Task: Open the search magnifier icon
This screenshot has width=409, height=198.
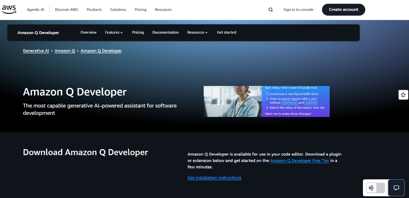Action: 271,10
